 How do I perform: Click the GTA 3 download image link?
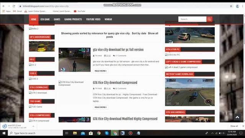(38, 93)
